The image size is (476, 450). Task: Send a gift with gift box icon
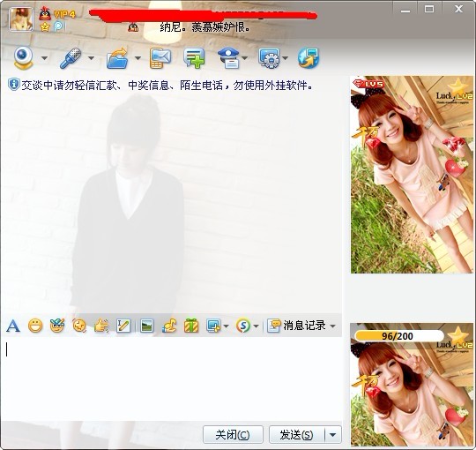pos(191,326)
